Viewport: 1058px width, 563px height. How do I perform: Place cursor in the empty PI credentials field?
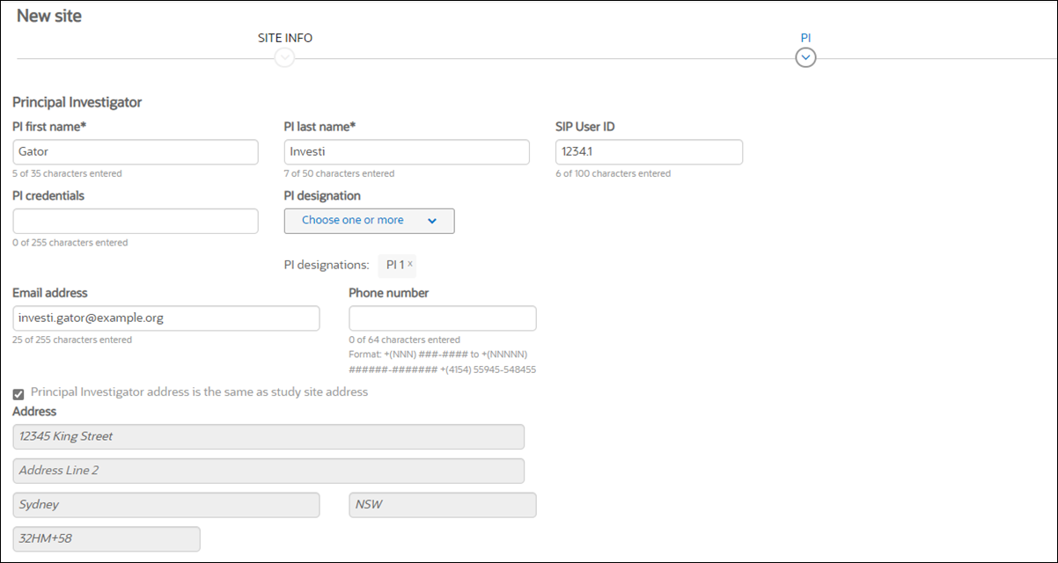[136, 220]
